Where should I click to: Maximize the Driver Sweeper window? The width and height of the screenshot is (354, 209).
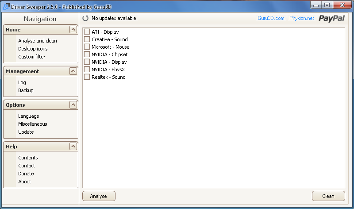click(327, 5)
